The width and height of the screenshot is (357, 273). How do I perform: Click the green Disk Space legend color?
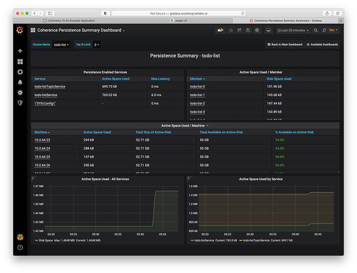pos(36,240)
